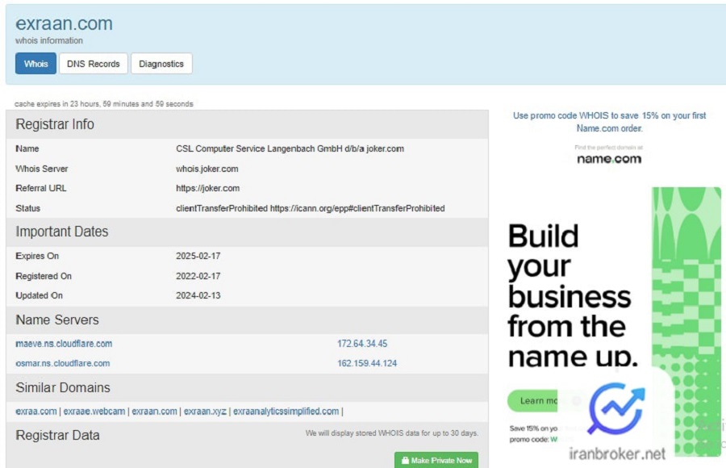Click the IP address 162.159.44.124
Viewport: 726px width, 468px height.
[367, 363]
